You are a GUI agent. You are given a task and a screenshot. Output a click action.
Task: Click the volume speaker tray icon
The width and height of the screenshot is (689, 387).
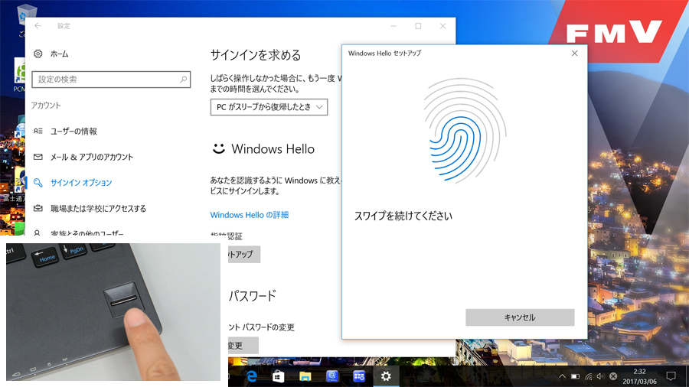pos(600,376)
